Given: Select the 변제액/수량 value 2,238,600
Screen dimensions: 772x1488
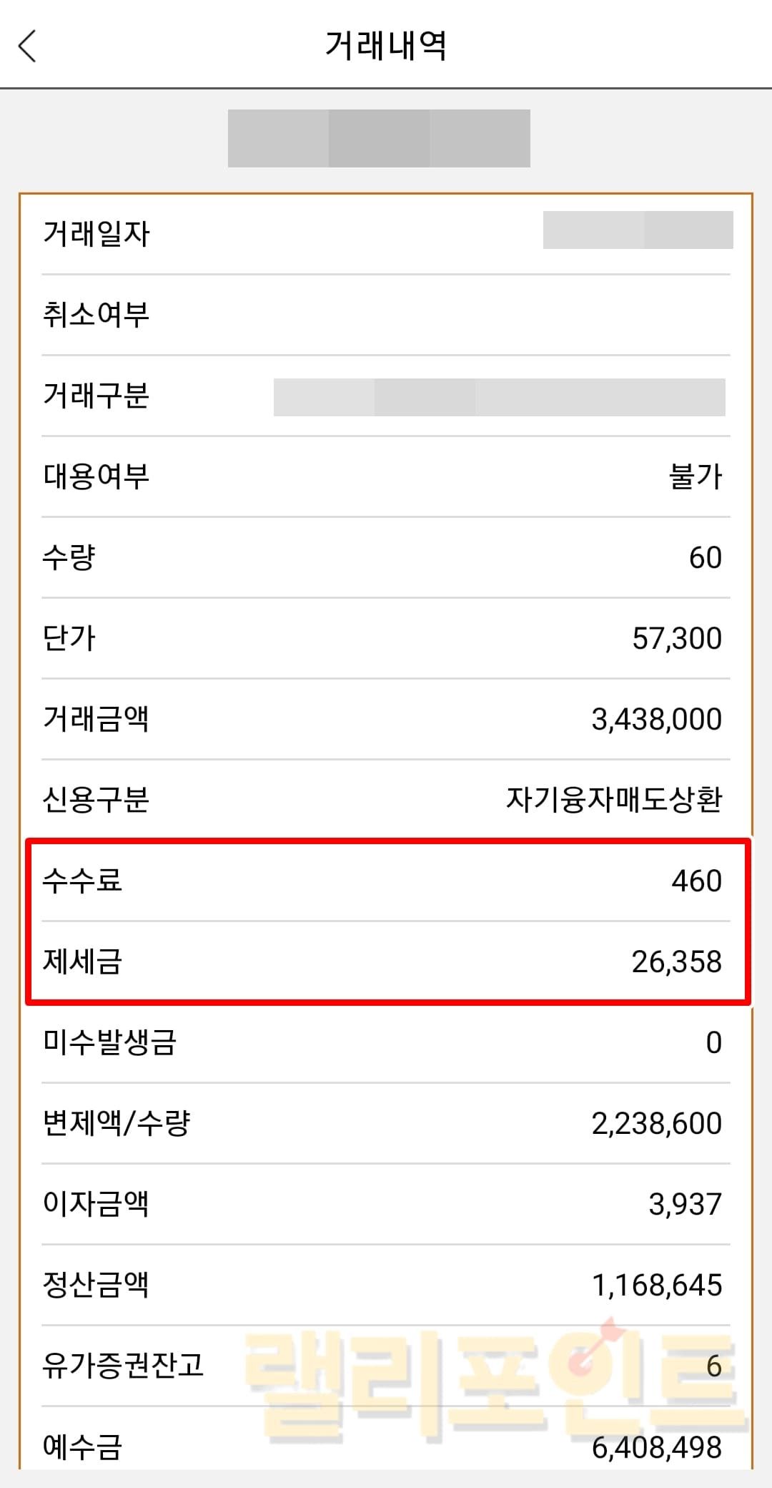Looking at the screenshot, I should coord(656,1123).
